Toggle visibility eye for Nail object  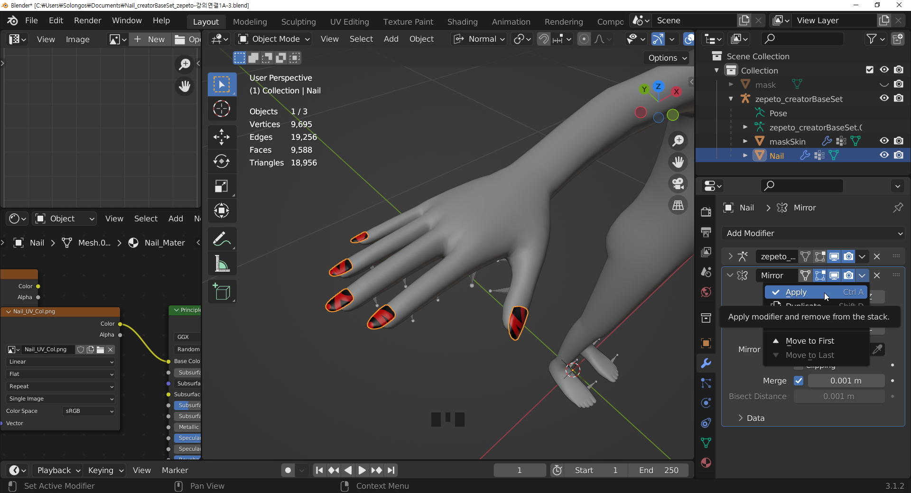click(884, 155)
